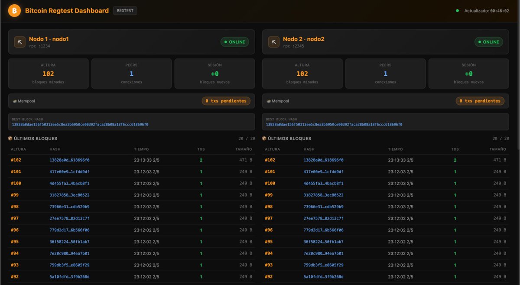Click TXS value 2 in Nodo 1 row #102
The width and height of the screenshot is (520, 285).
point(201,160)
